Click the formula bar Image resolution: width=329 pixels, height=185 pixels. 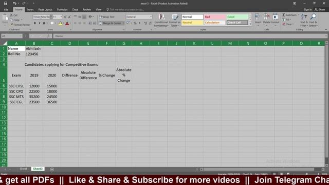coord(190,36)
